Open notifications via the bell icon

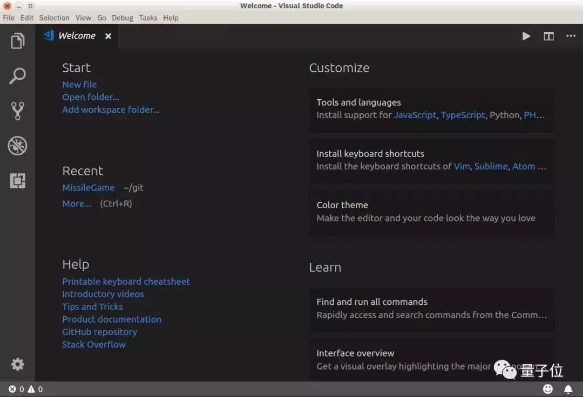pyautogui.click(x=568, y=389)
